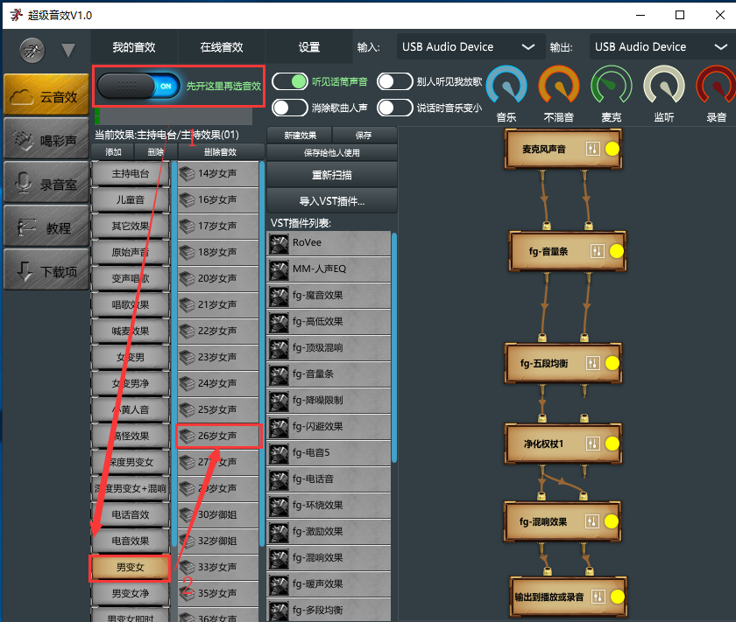Turn off the main ON effect switch

pyautogui.click(x=138, y=87)
